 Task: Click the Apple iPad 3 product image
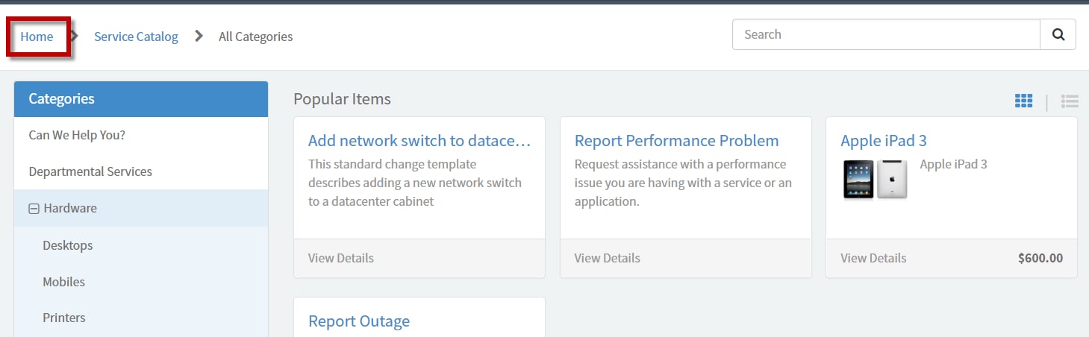click(875, 179)
